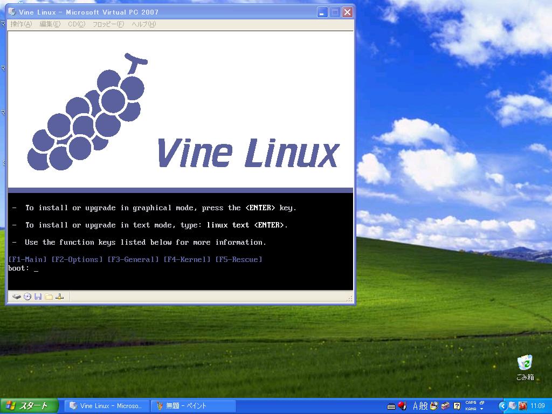Click the 'Vine Linux - Microsoft Virtual PC 2007' title

(89, 12)
